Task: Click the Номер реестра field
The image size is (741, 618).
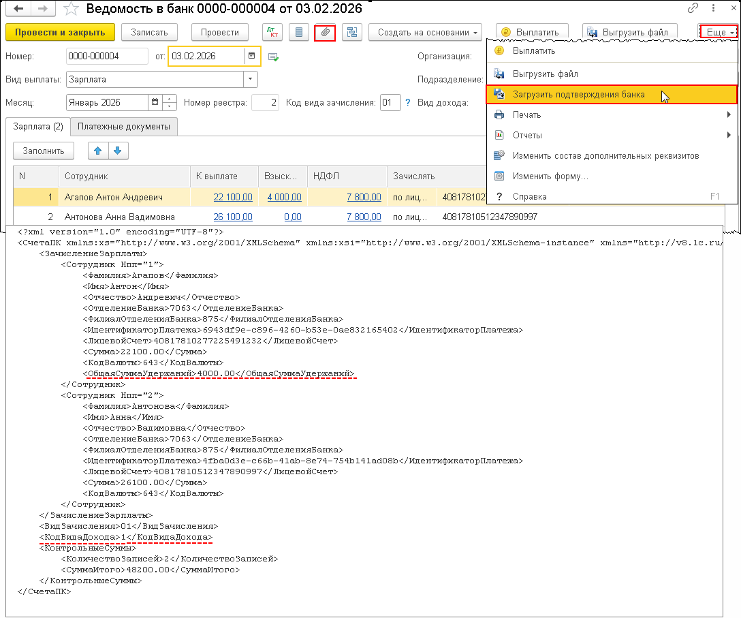Action: [265, 102]
